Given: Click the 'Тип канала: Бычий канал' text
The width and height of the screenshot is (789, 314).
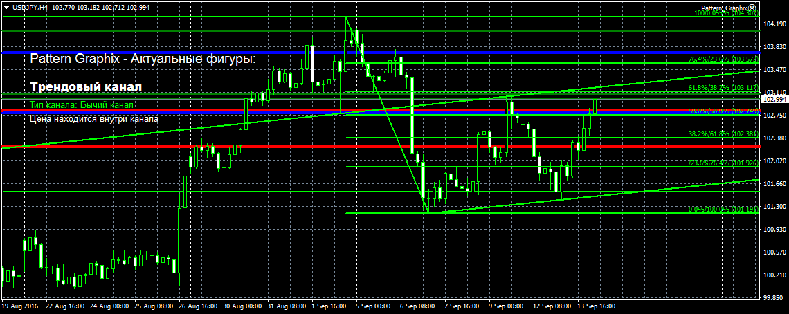Looking at the screenshot, I should coord(83,104).
